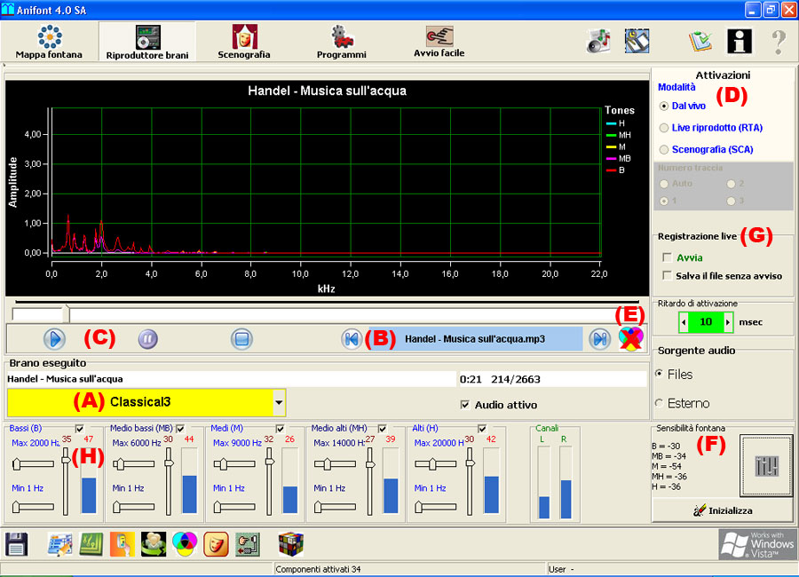Screen dimensions: 799x577
Task: Enable Avvia live recording
Action: pyautogui.click(x=667, y=257)
